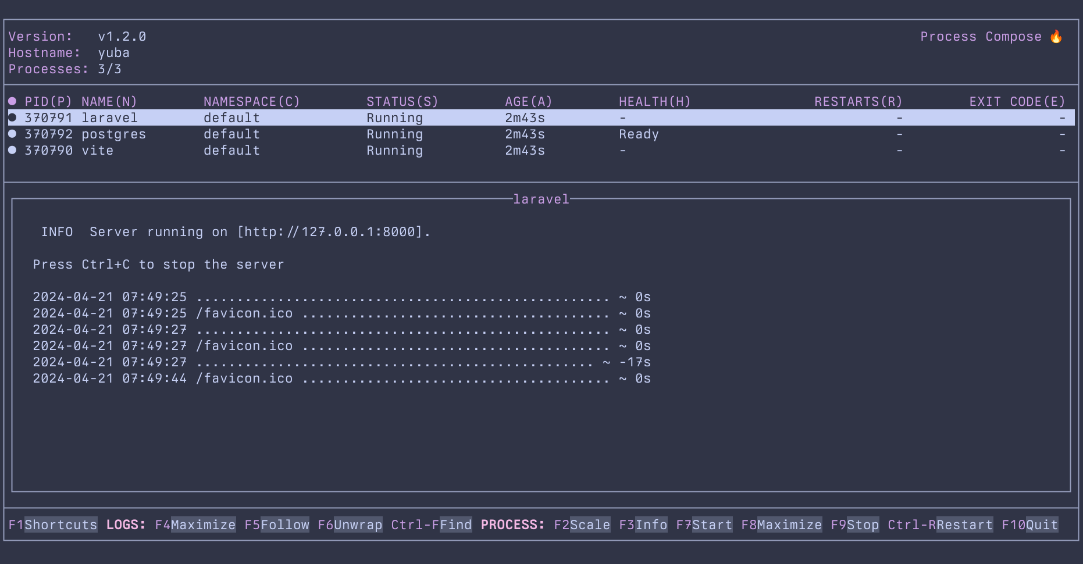The image size is (1083, 564).
Task: Open F1 Shortcuts help
Action: 53,525
